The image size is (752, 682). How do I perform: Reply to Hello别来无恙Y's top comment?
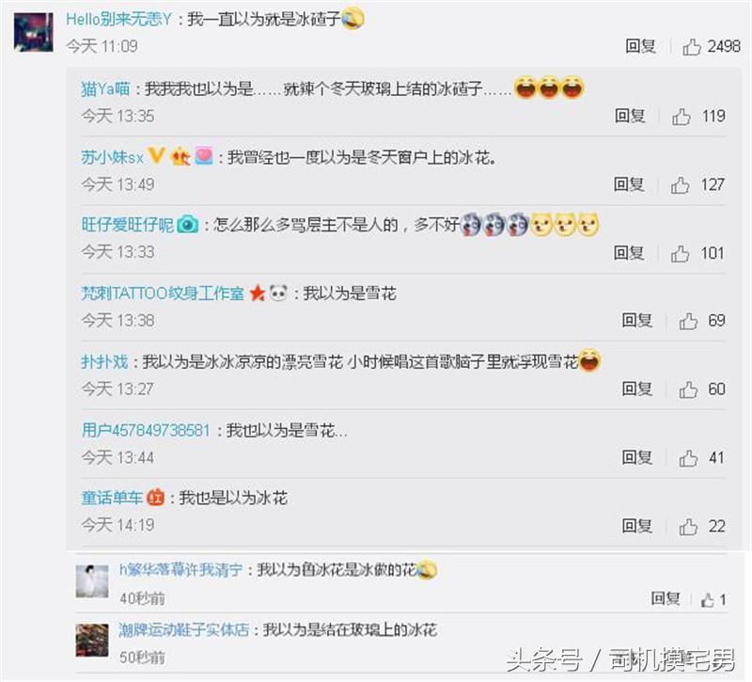coord(640,46)
